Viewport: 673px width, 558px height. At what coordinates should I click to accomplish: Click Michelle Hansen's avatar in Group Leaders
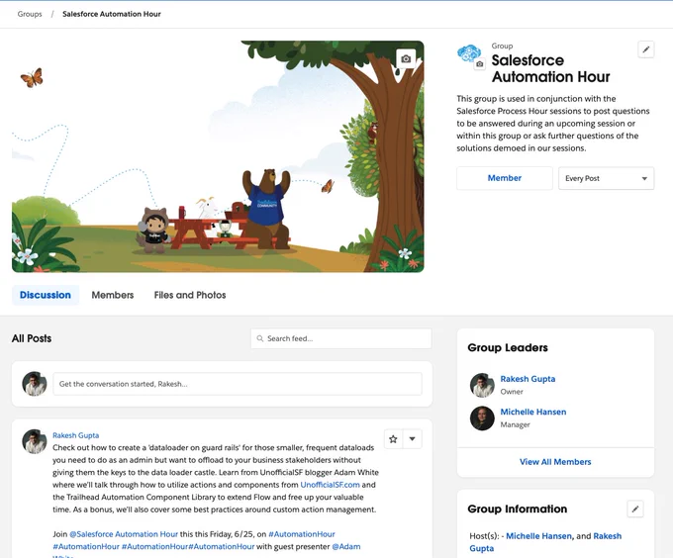pyautogui.click(x=482, y=418)
